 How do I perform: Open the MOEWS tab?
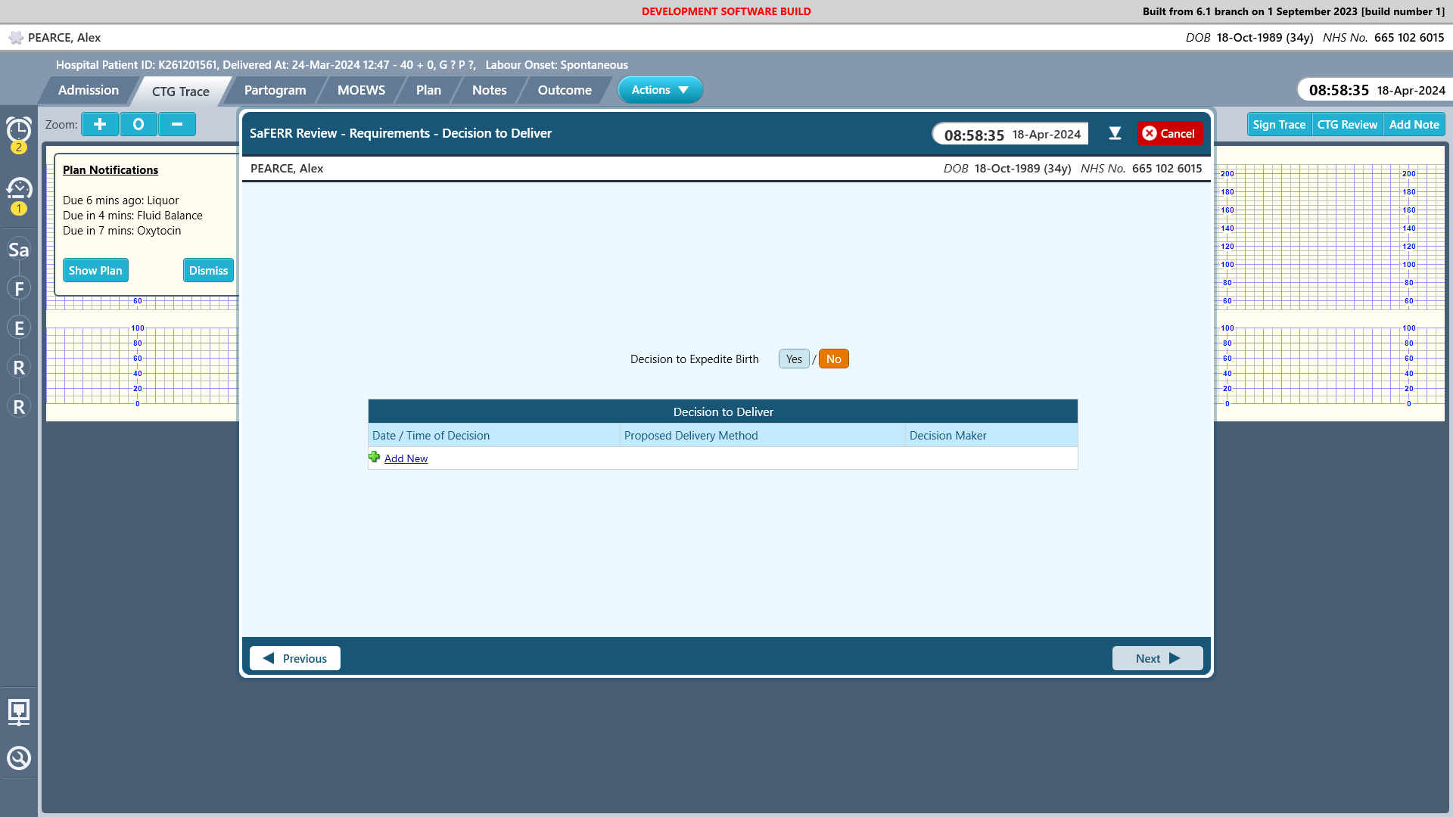pos(361,90)
